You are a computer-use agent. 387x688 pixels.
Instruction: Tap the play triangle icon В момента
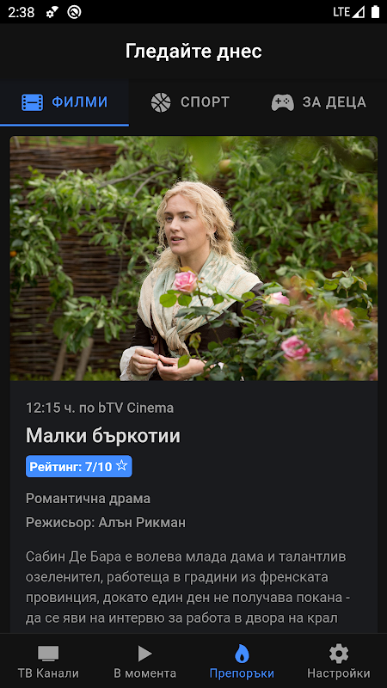pyautogui.click(x=144, y=654)
